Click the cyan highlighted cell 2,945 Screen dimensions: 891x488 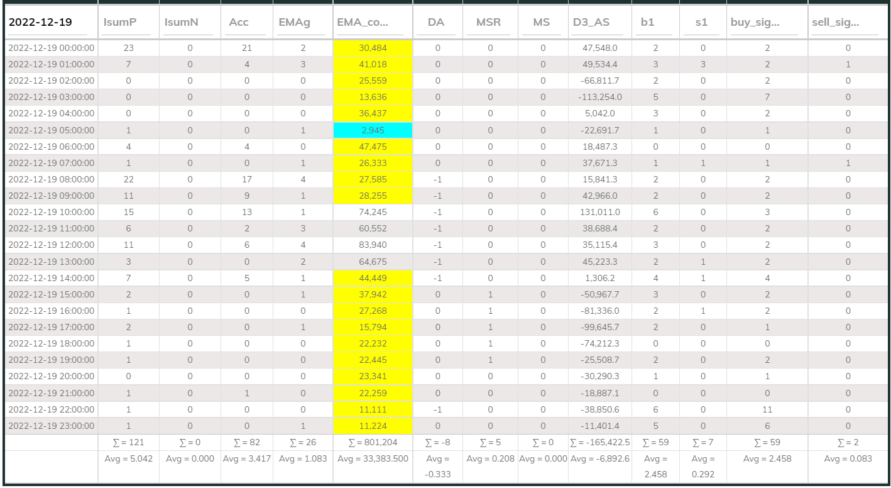[373, 130]
